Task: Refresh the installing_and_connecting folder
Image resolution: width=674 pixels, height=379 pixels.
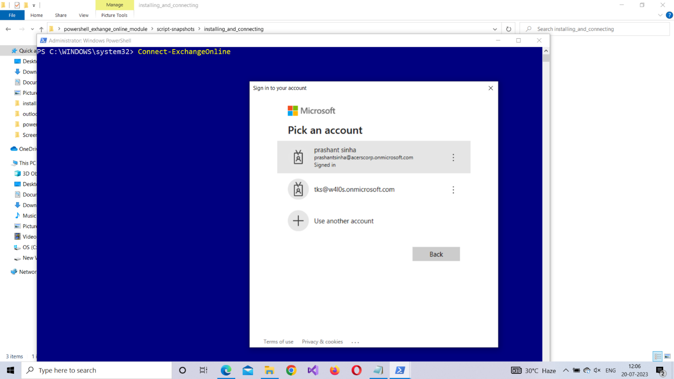Action: 509,29
